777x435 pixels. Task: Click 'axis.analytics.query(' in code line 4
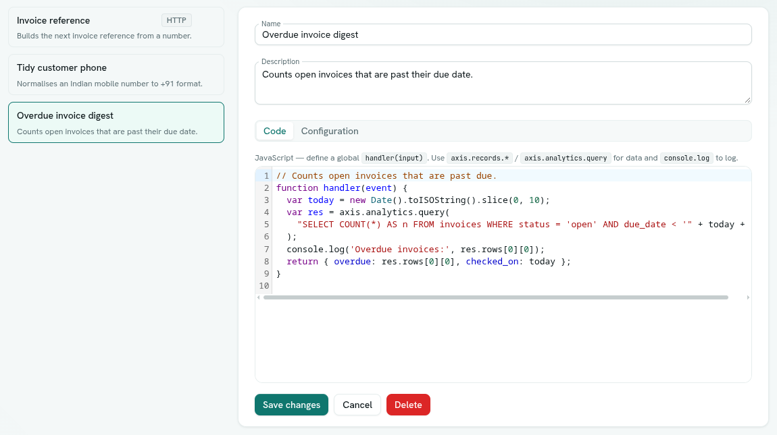coord(395,212)
